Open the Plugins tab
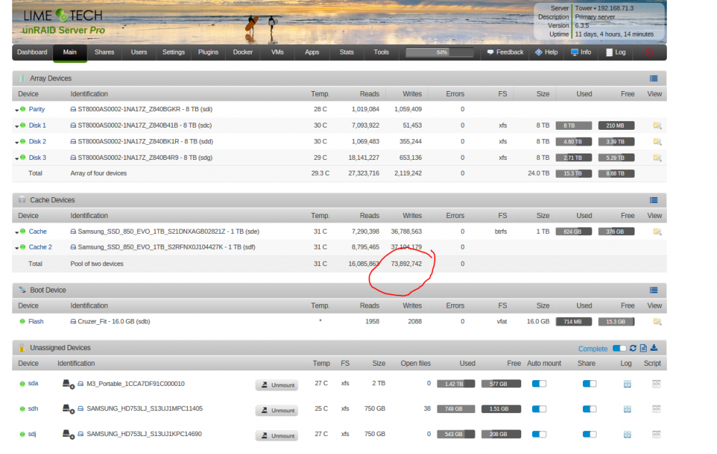 (208, 52)
